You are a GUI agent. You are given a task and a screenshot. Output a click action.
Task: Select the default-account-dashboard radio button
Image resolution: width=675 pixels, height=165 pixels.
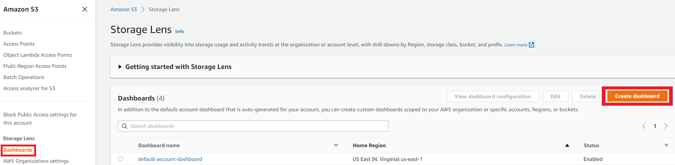pyautogui.click(x=120, y=159)
